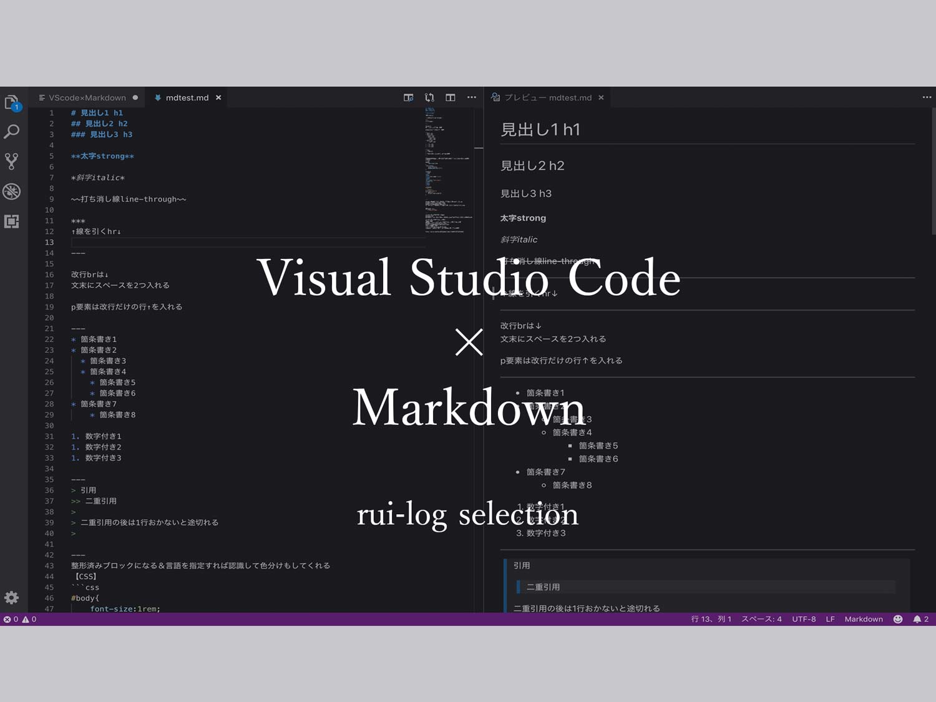Open preview pane more actions ellipsis
Screen dimensions: 936x702
click(927, 97)
